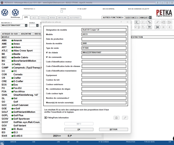Click the Désignation de modèle field
This screenshot has height=145, width=174.
pos(104,30)
